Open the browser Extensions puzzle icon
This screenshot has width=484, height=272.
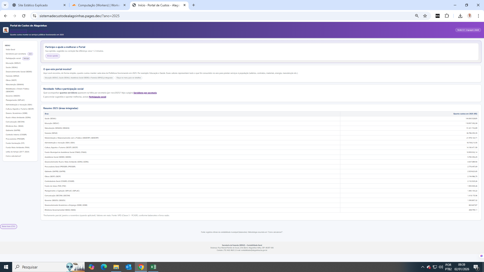[x=447, y=16]
